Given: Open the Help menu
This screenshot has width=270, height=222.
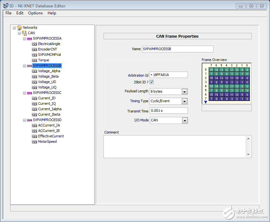Looking at the screenshot, I should point(52,13).
